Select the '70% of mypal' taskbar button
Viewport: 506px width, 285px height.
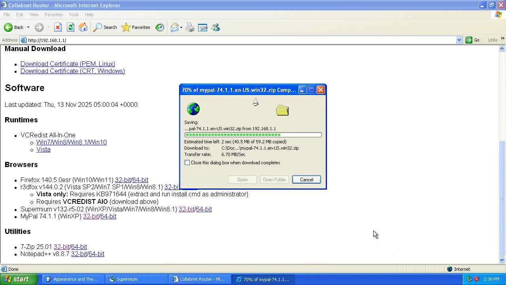coord(264,279)
